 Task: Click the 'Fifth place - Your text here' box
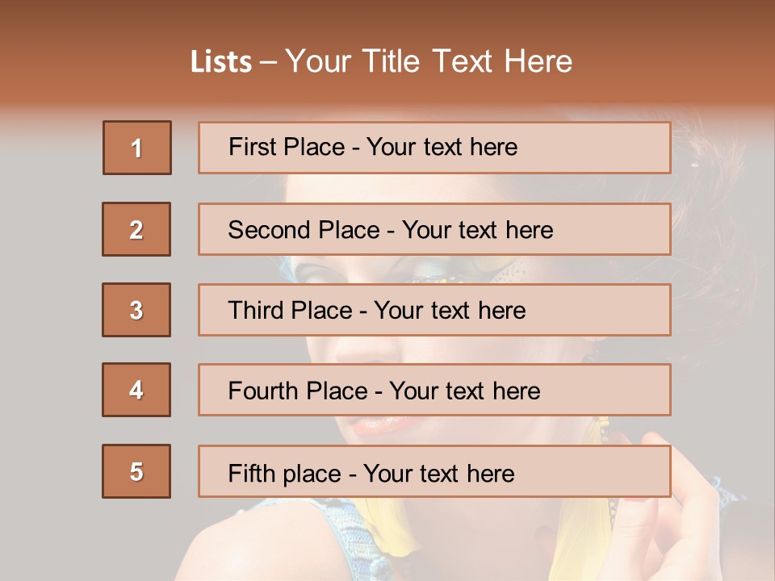pos(434,472)
